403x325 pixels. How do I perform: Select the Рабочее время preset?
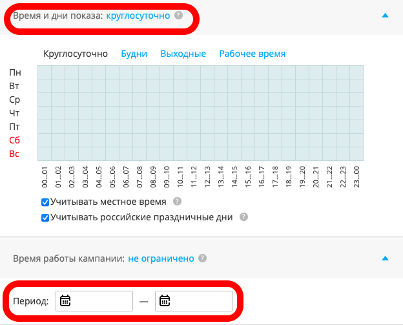coord(252,54)
